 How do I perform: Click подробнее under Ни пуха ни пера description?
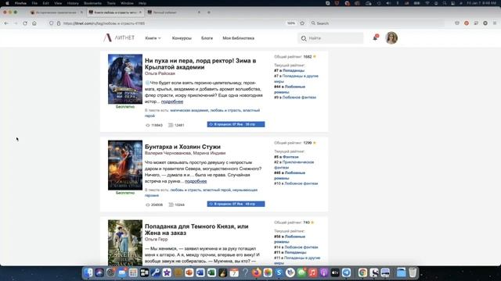tap(172, 101)
